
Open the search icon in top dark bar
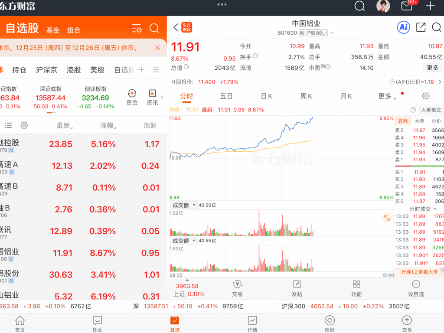[359, 6]
